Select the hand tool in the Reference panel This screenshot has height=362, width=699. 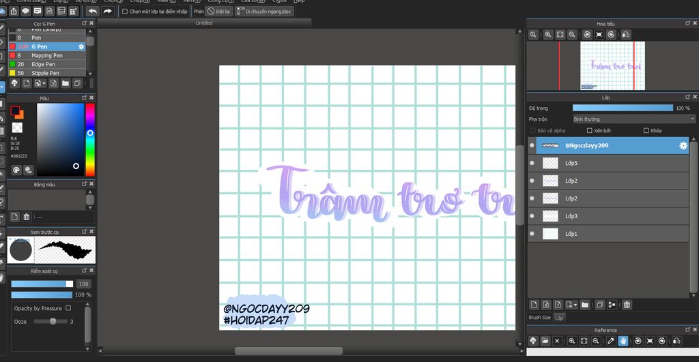pyautogui.click(x=623, y=341)
